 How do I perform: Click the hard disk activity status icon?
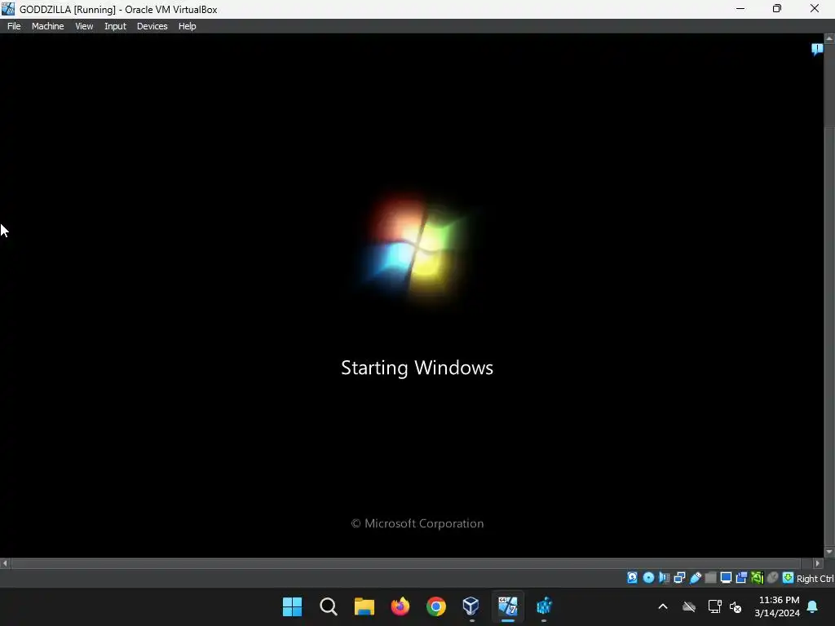pyautogui.click(x=632, y=578)
